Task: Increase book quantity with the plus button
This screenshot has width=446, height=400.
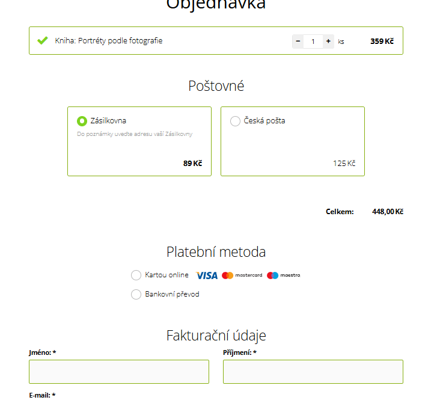Action: pyautogui.click(x=328, y=42)
